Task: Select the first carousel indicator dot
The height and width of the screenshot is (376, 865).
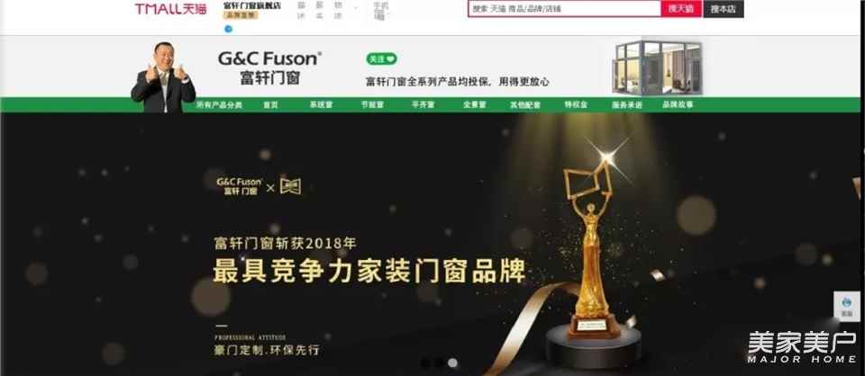Action: [425, 363]
